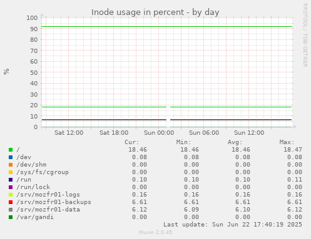Click the dark green swatch for /var/gandi

point(11,217)
